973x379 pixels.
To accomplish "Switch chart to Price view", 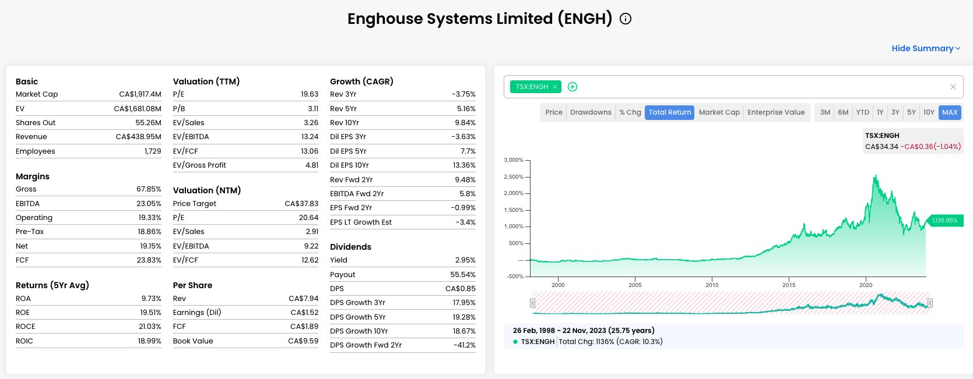I will click(x=554, y=112).
